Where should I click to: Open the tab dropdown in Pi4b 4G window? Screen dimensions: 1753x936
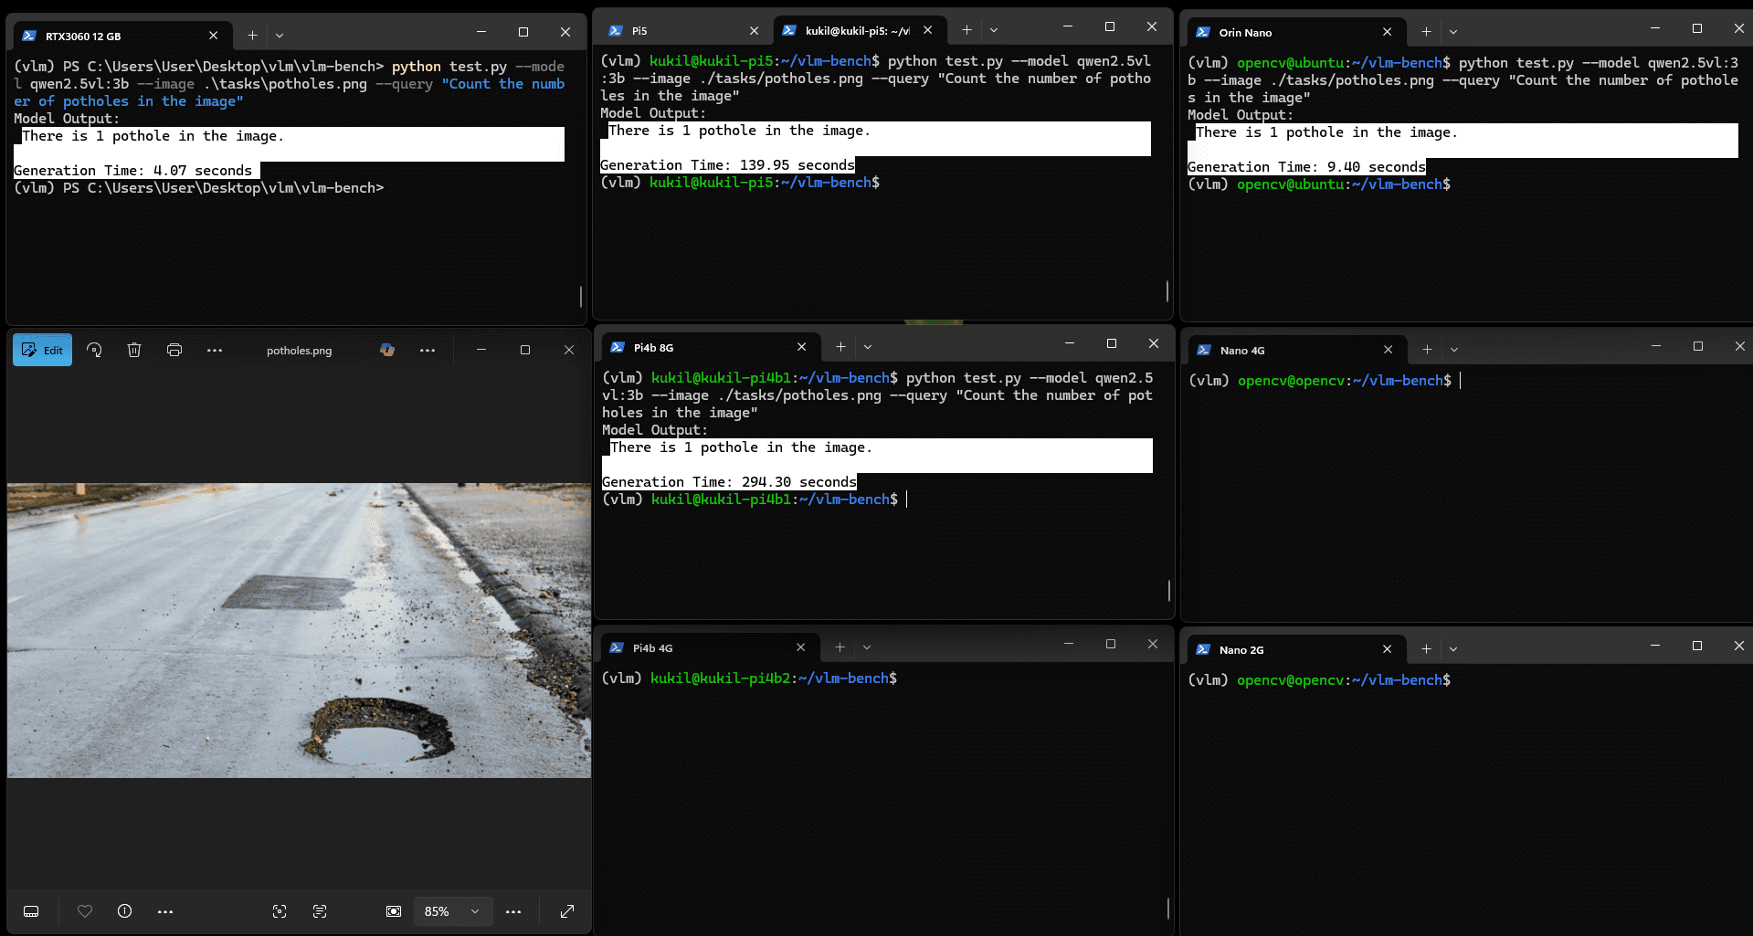[x=867, y=647]
